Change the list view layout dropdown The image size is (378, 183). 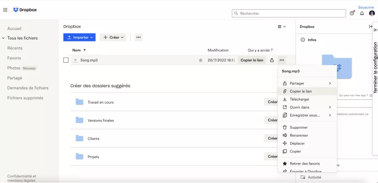pos(281,27)
